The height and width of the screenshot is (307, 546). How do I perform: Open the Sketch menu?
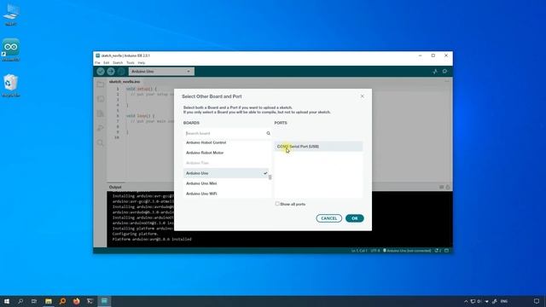(118, 62)
